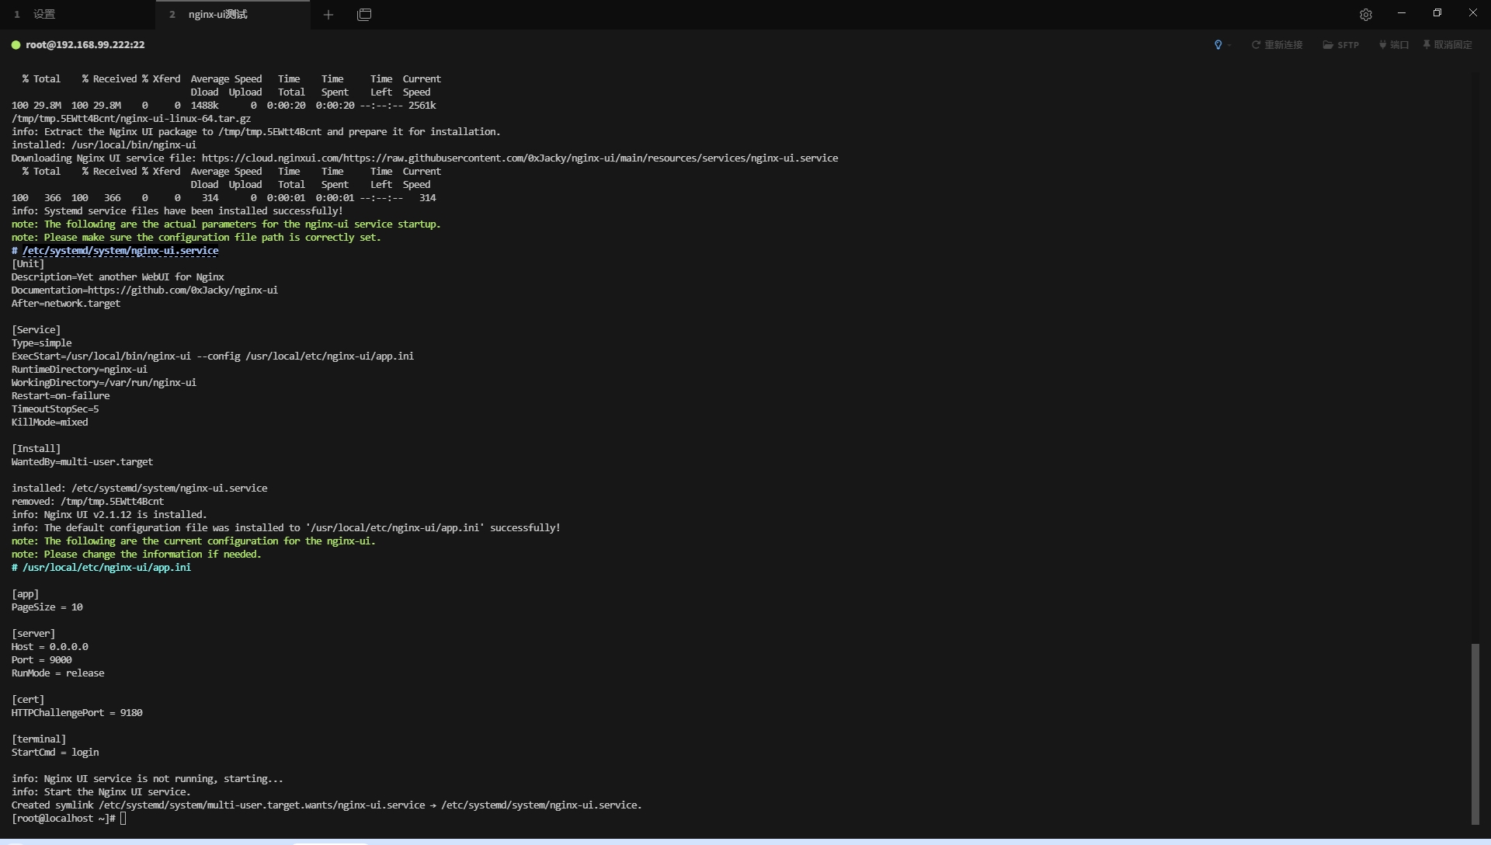The width and height of the screenshot is (1491, 845).
Task: Click the 'HTTPChallengePort = 9180' line
Action: (x=77, y=713)
